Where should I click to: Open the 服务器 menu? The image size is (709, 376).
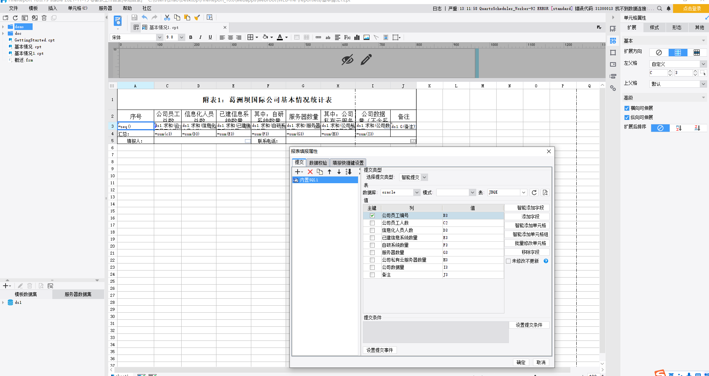(105, 8)
